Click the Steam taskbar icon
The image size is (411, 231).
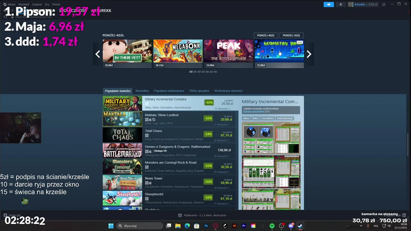(300, 226)
